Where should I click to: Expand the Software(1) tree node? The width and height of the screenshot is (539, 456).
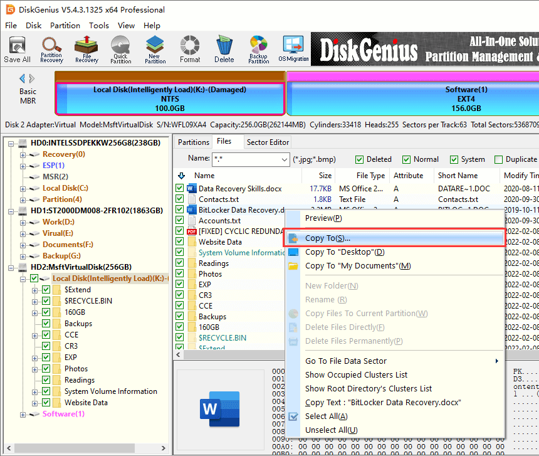(x=23, y=414)
